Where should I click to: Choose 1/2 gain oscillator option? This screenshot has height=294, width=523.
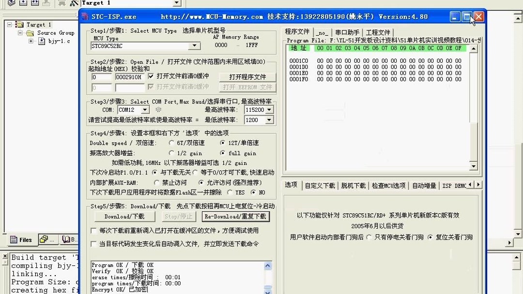(172, 153)
